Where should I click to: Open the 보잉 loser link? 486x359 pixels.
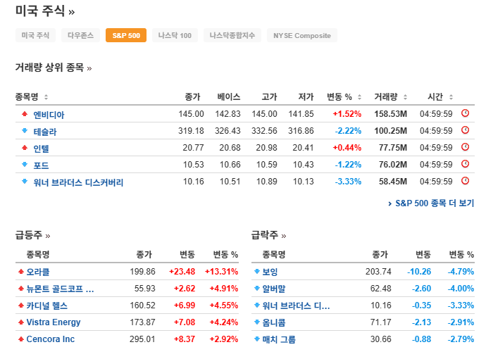[x=270, y=272]
